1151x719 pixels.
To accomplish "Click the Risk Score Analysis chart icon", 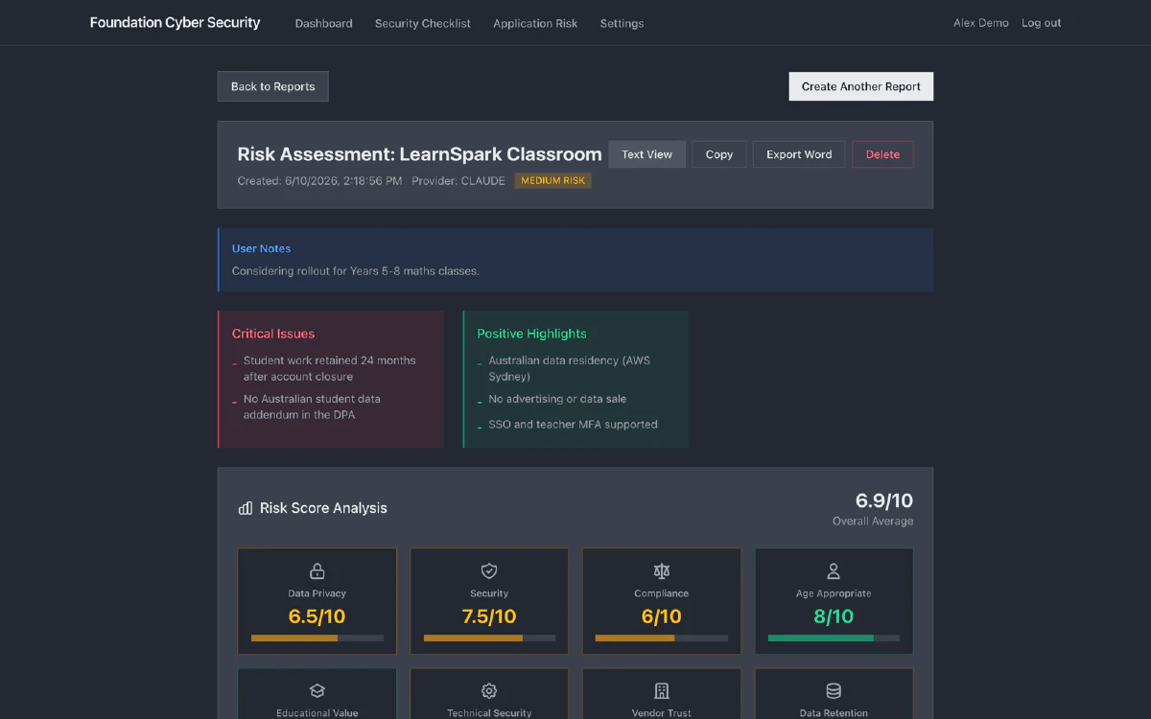I will click(246, 508).
